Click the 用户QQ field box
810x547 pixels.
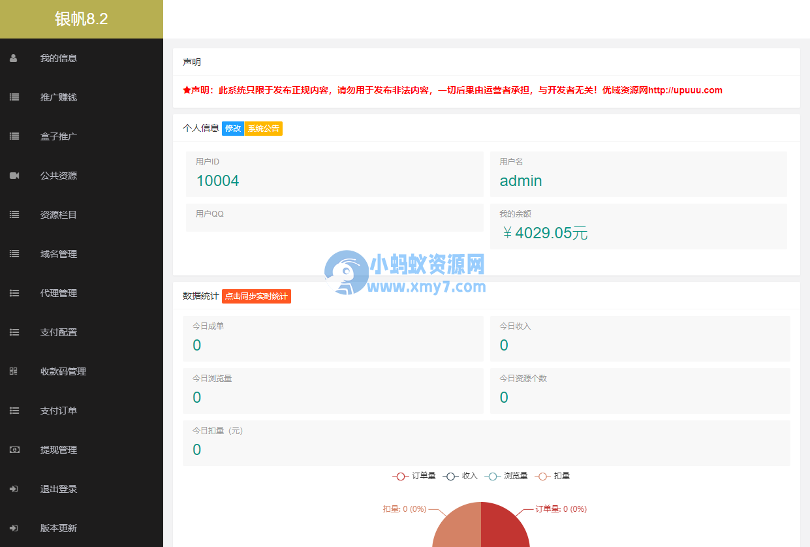335,217
